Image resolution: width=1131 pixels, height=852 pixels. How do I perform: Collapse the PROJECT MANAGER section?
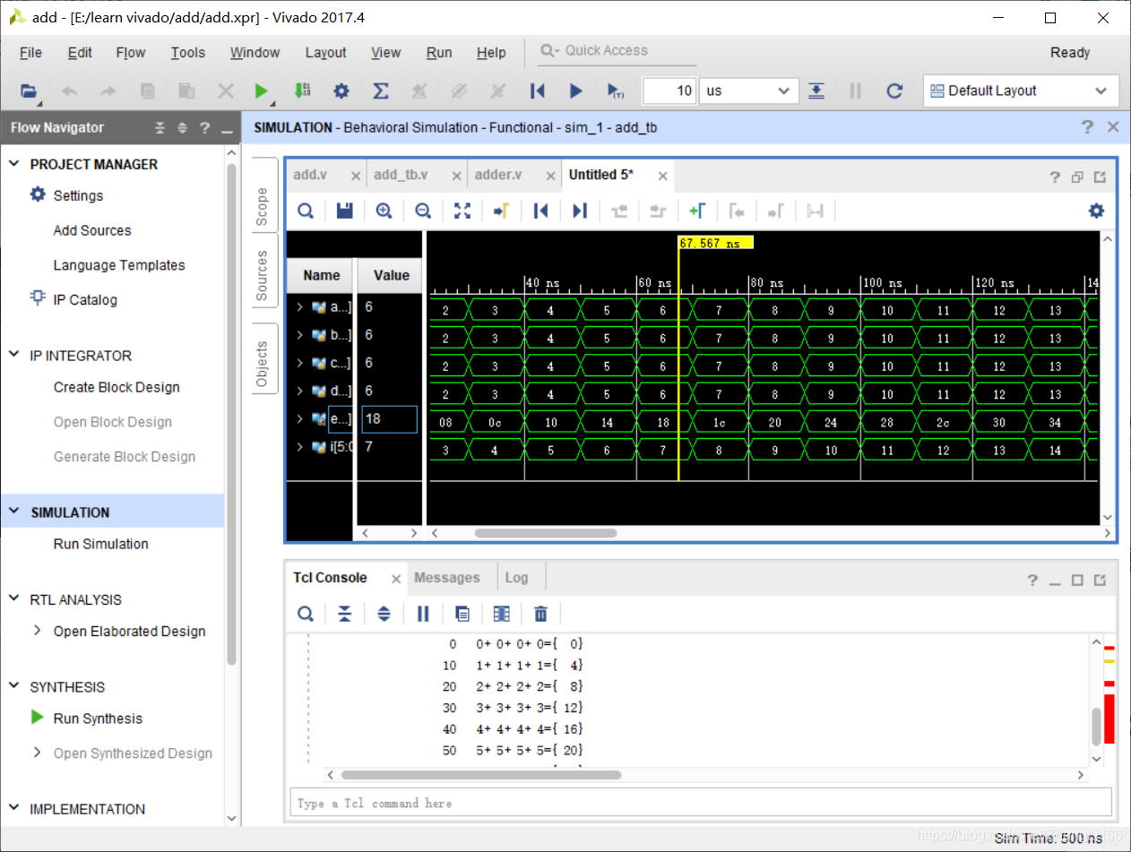pyautogui.click(x=14, y=164)
